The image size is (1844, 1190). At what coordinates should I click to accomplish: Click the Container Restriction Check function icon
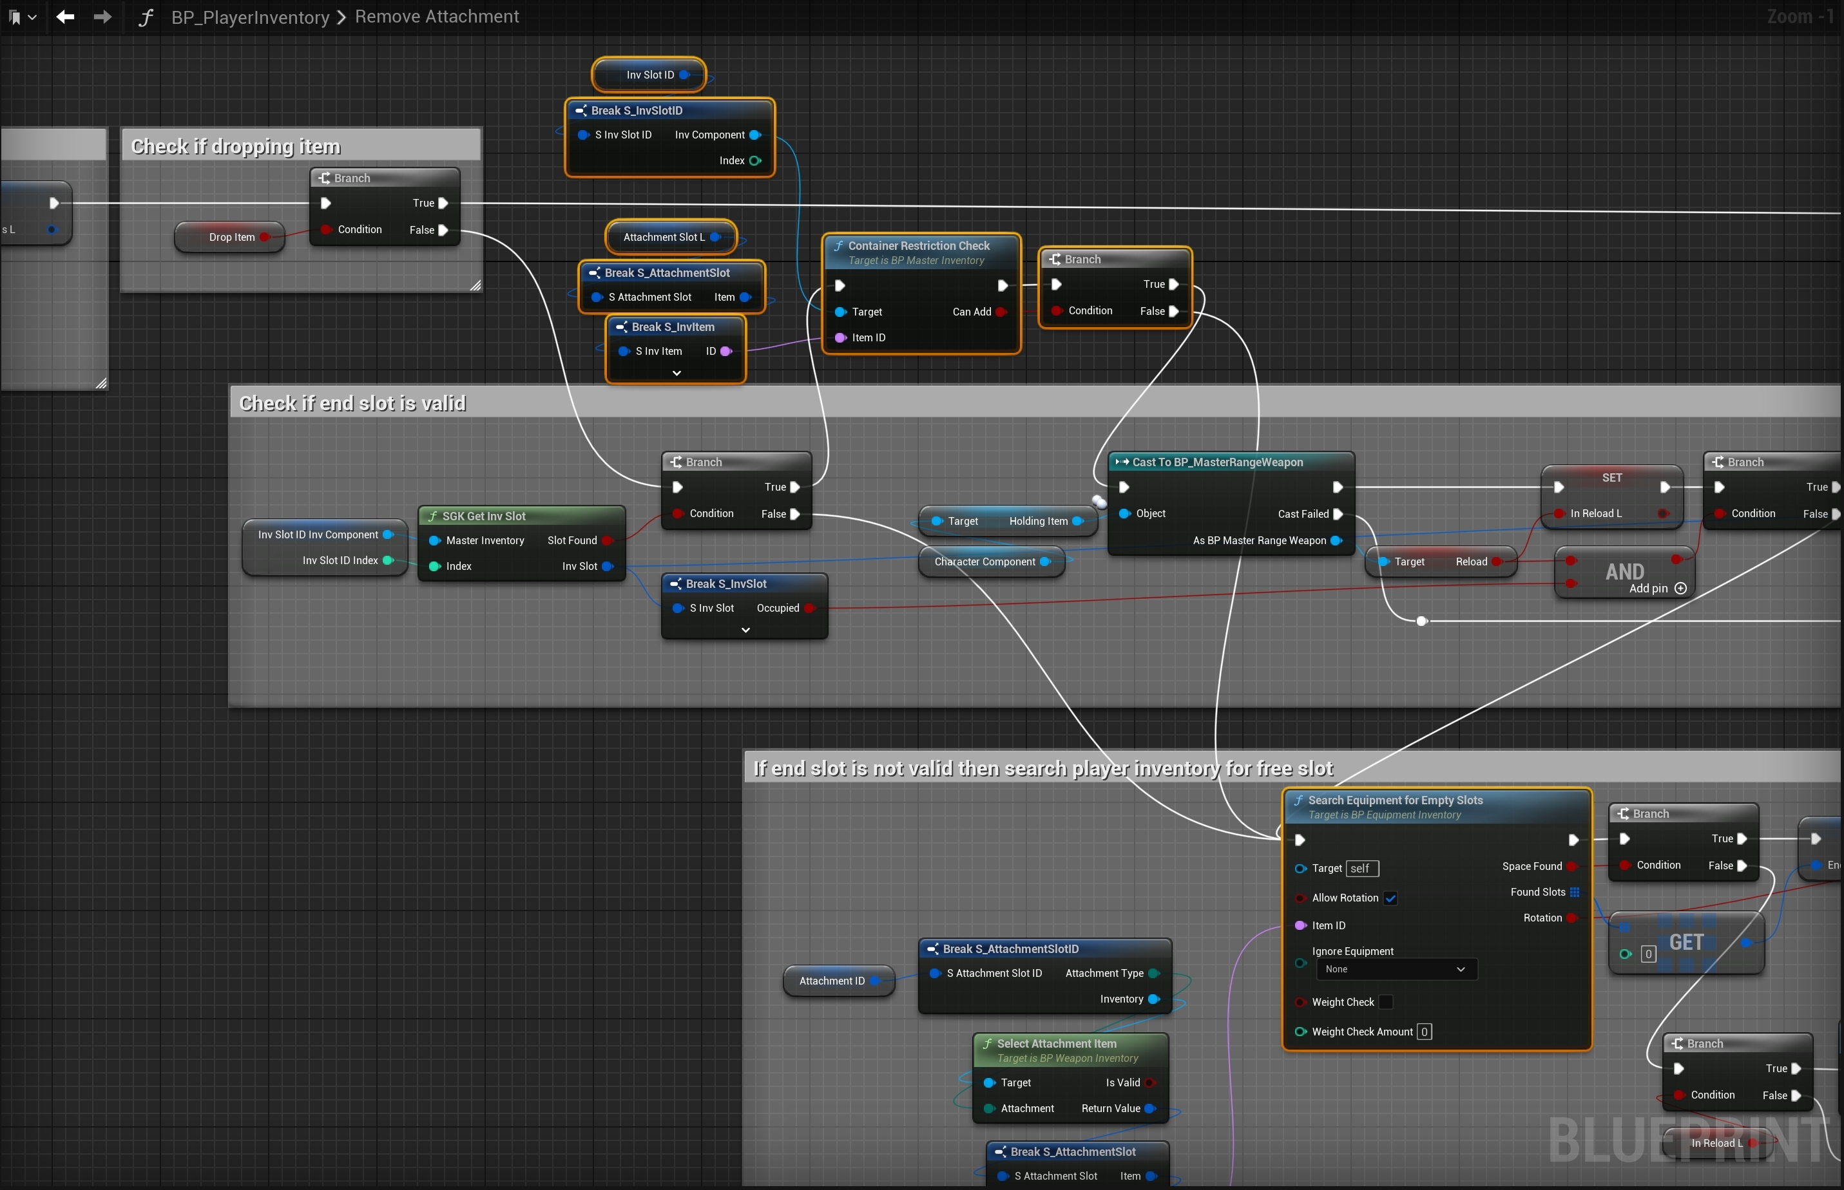pos(839,246)
